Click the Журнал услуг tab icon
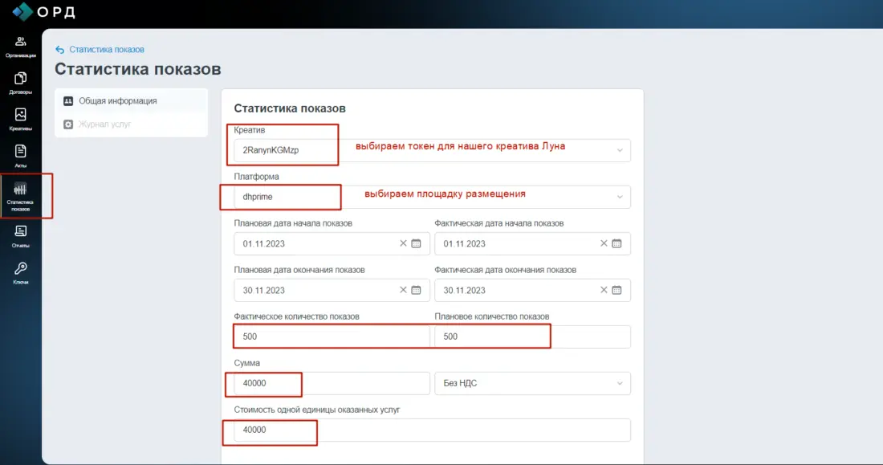This screenshot has width=883, height=465. point(68,124)
